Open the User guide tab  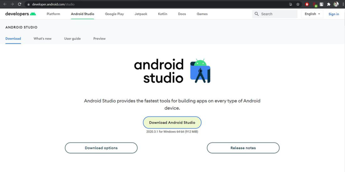pos(72,39)
